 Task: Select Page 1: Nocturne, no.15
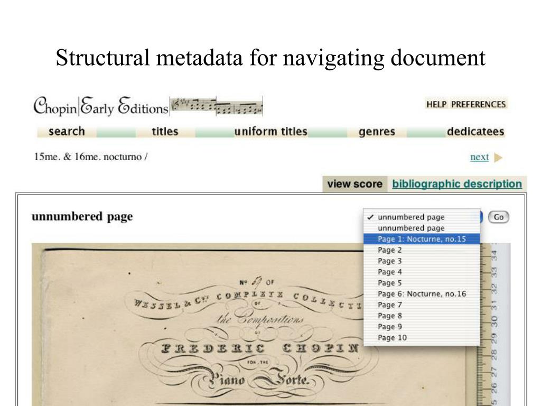[x=422, y=239]
